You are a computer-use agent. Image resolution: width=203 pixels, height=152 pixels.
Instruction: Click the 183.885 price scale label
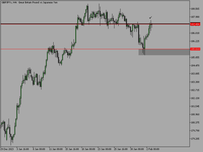195,74
